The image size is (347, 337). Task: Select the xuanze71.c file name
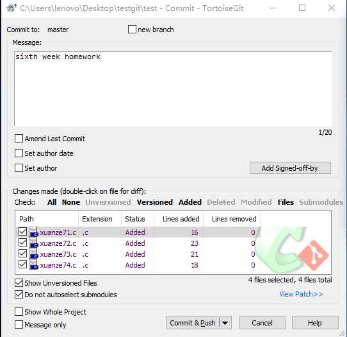click(58, 232)
